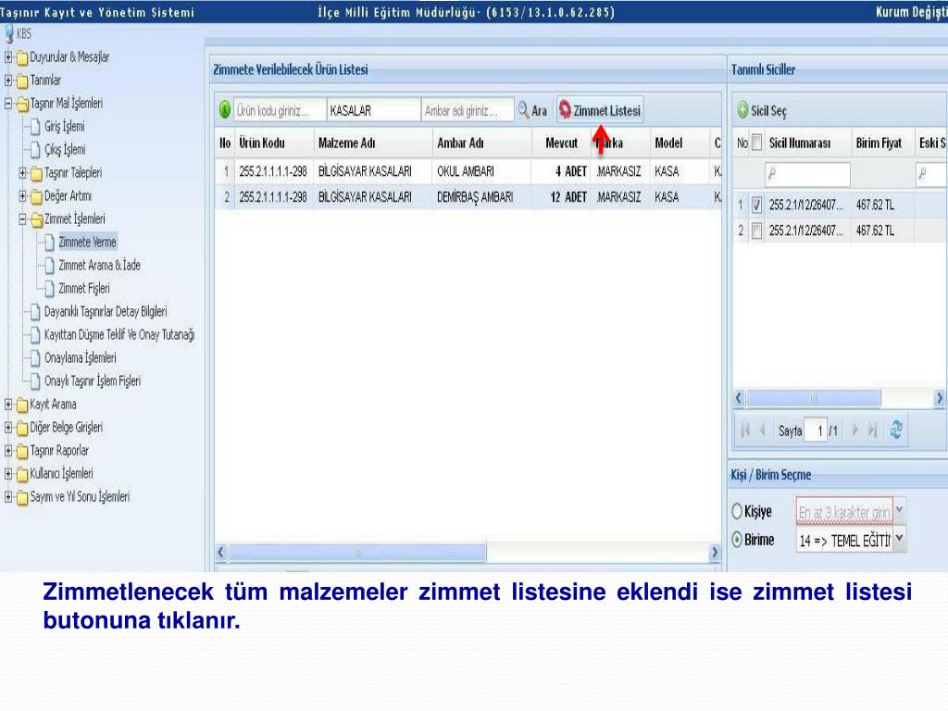The image size is (948, 711).
Task: Focus the Ambar adı giriniz field
Action: (x=468, y=111)
